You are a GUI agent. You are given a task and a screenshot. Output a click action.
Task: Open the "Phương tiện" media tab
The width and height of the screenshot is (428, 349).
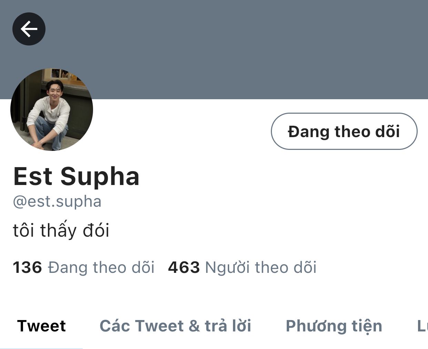(334, 326)
